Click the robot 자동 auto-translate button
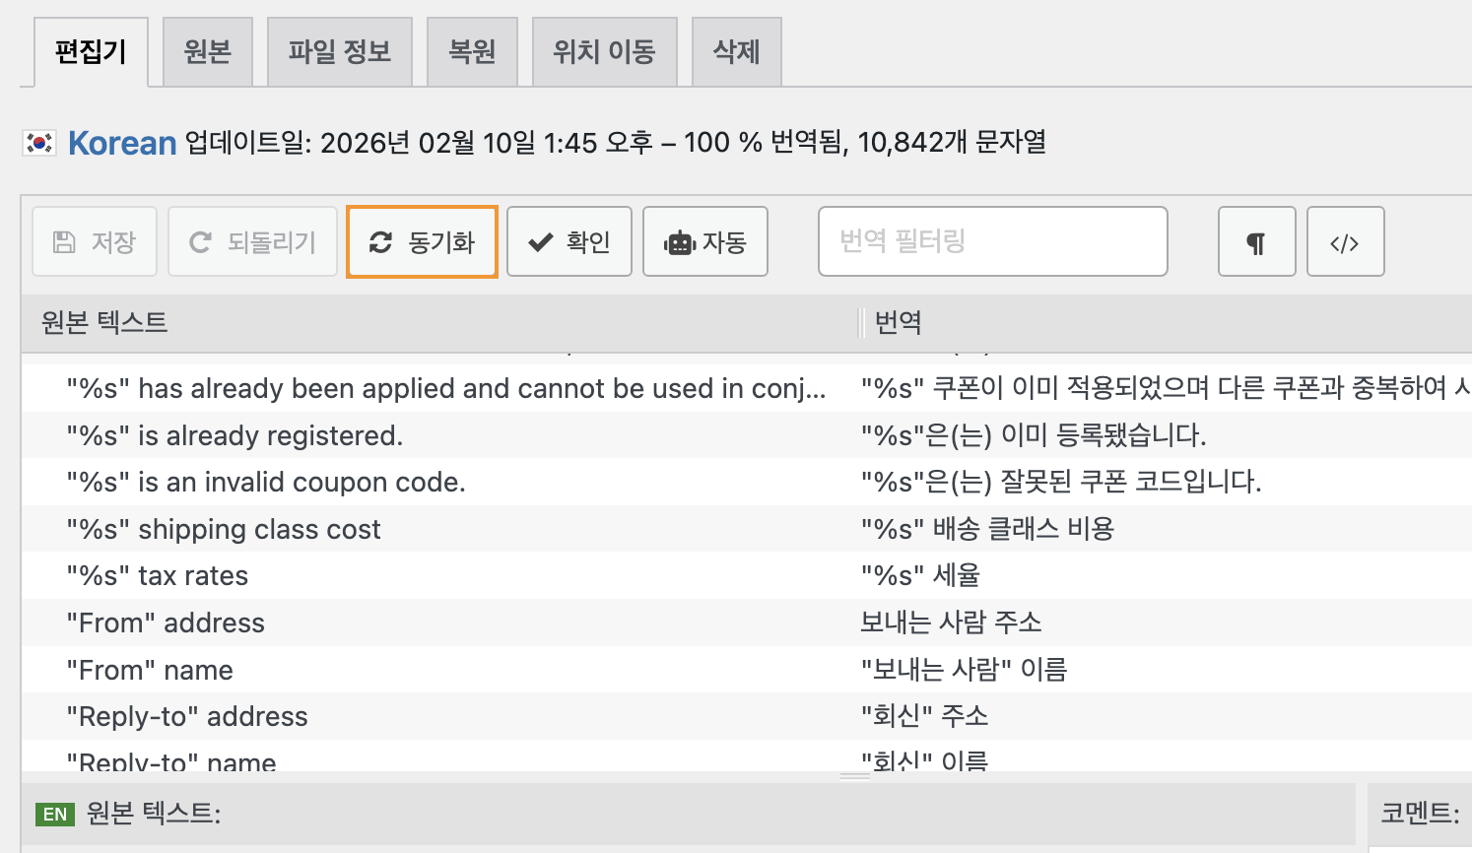Screen dimensions: 1472x853 pyautogui.click(x=704, y=242)
